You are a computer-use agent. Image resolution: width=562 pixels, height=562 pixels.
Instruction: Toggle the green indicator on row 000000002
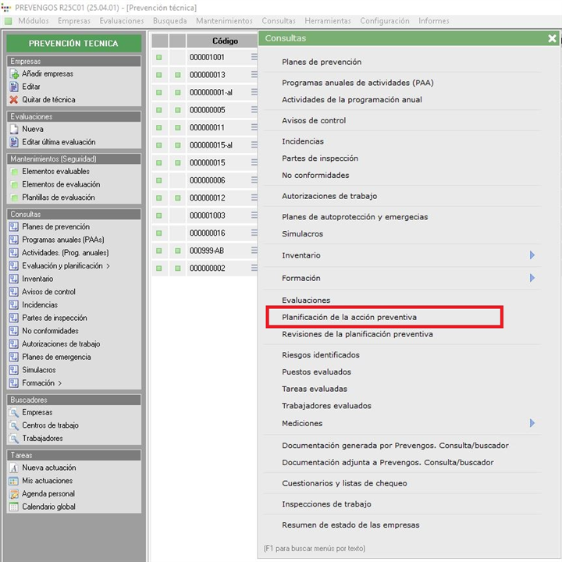pos(159,269)
